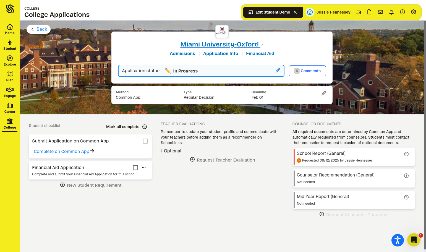Viewport: 426px width, 252px height.
Task: Edit application status with pencil icon
Action: coord(278,70)
